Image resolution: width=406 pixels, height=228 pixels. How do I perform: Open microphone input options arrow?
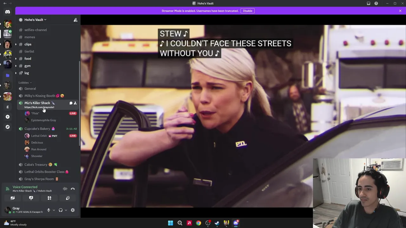(54, 210)
